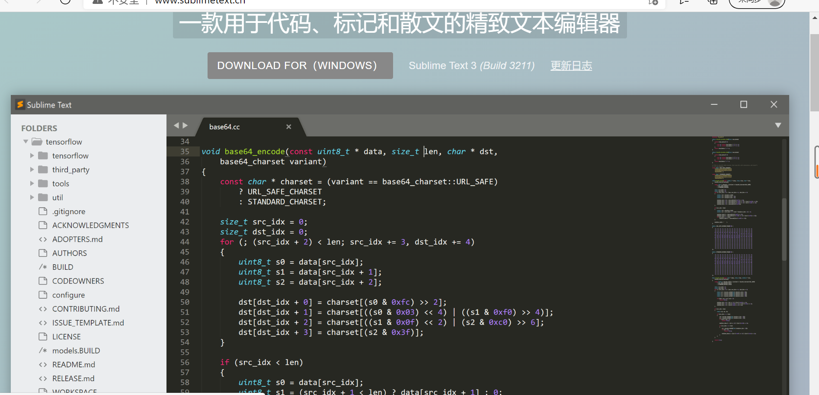Click the LICENSE file icon
Image resolution: width=819 pixels, height=395 pixels.
[x=43, y=336]
